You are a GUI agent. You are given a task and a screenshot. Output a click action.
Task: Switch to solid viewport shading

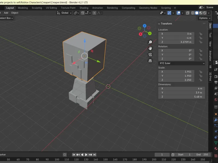click(x=197, y=13)
